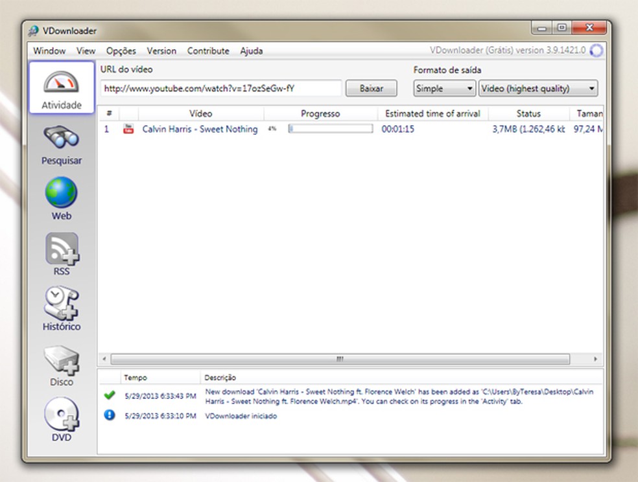Open the RSS feeds section
The image size is (638, 482).
pyautogui.click(x=62, y=254)
